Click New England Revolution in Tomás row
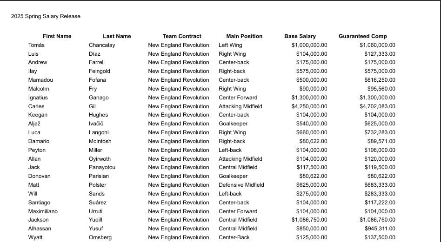The height and width of the screenshot is (242, 441). click(179, 45)
